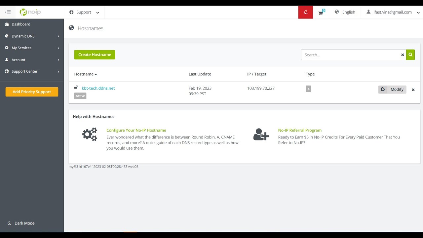Open the kbt-tech.ddns.net hostname link
Viewport: 423px width, 238px height.
click(x=98, y=88)
